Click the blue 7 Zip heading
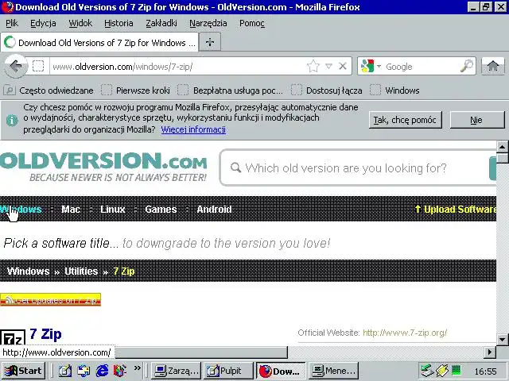 (x=45, y=334)
